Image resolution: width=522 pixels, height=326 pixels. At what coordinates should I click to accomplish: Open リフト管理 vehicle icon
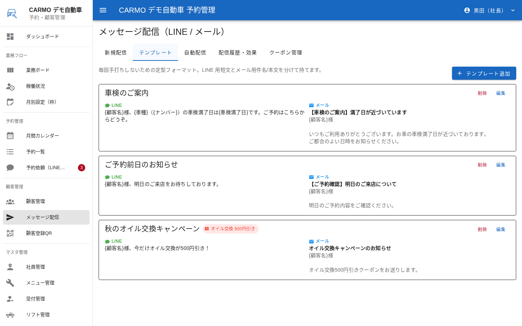pyautogui.click(x=10, y=315)
